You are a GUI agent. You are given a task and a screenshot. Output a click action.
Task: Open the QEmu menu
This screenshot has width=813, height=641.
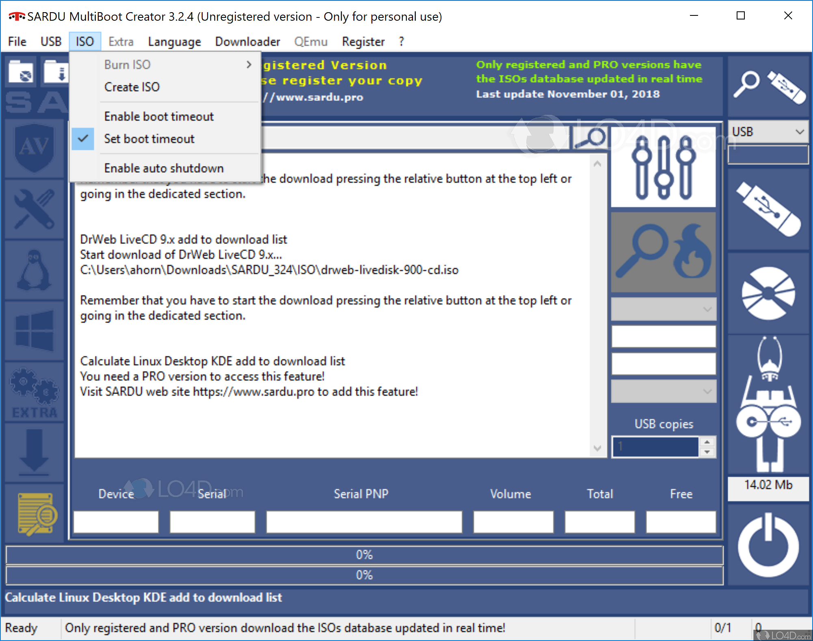click(311, 41)
